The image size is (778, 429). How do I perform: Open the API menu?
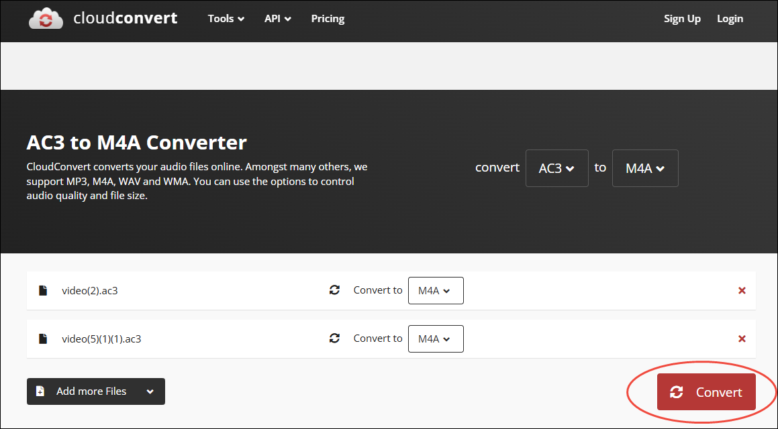tap(277, 19)
